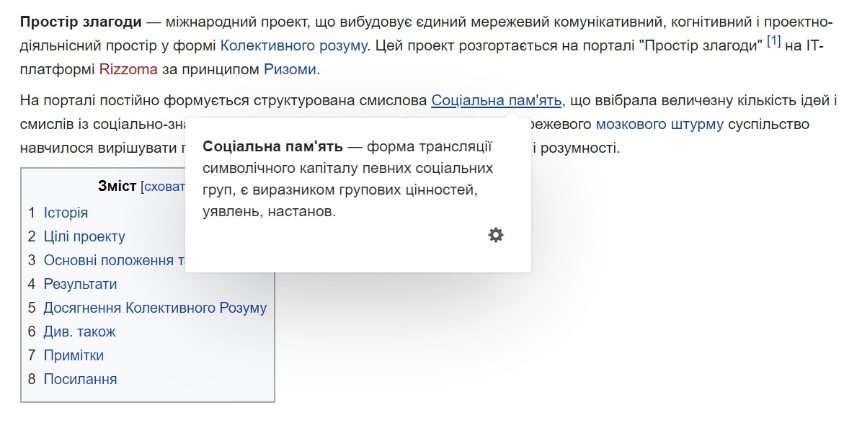Click the Зміст contents heading
The width and height of the screenshot is (857, 423).
[117, 187]
